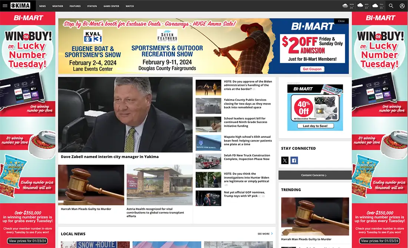The height and width of the screenshot is (248, 408).
Task: Open the Station menu
Action: [92, 6]
